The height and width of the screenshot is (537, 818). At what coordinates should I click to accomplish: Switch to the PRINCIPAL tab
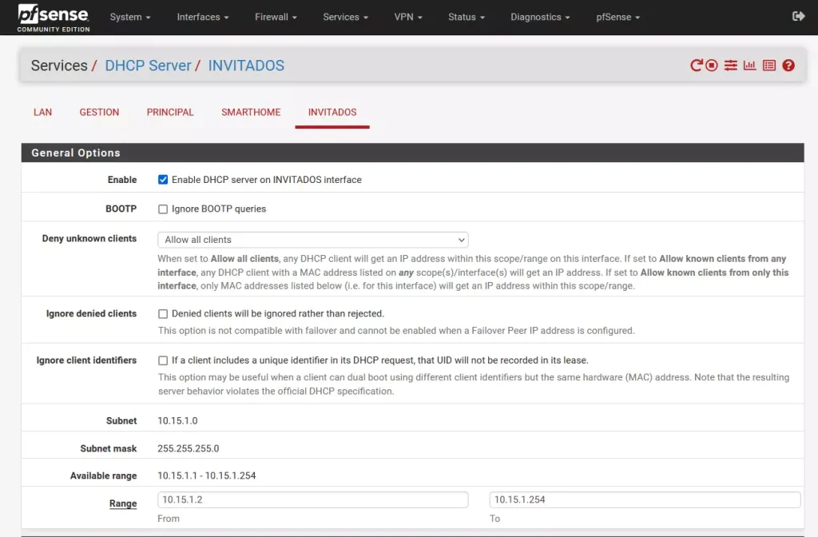(170, 112)
